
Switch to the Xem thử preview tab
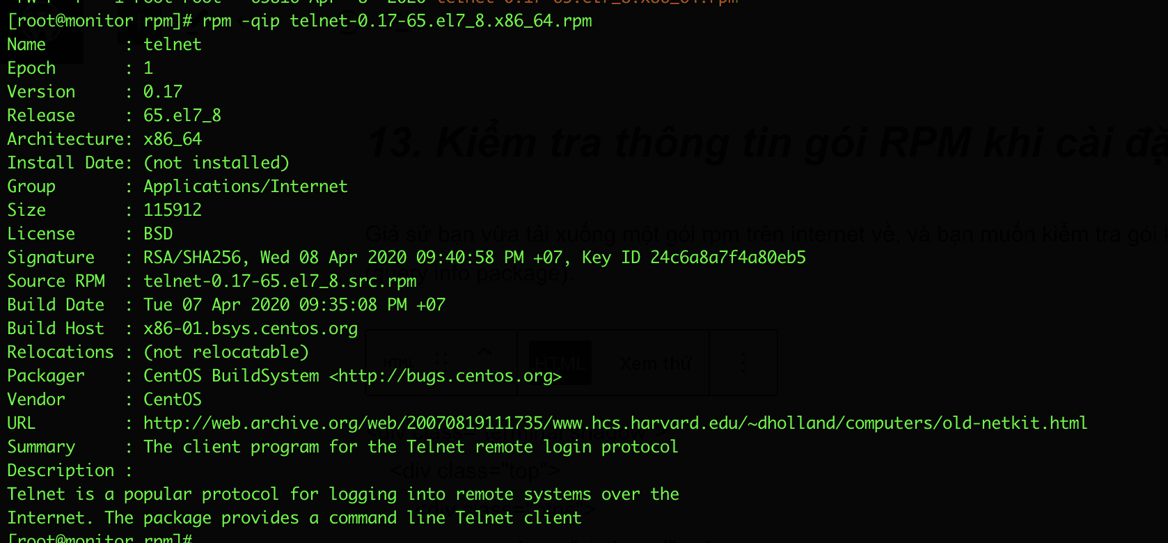coord(655,363)
